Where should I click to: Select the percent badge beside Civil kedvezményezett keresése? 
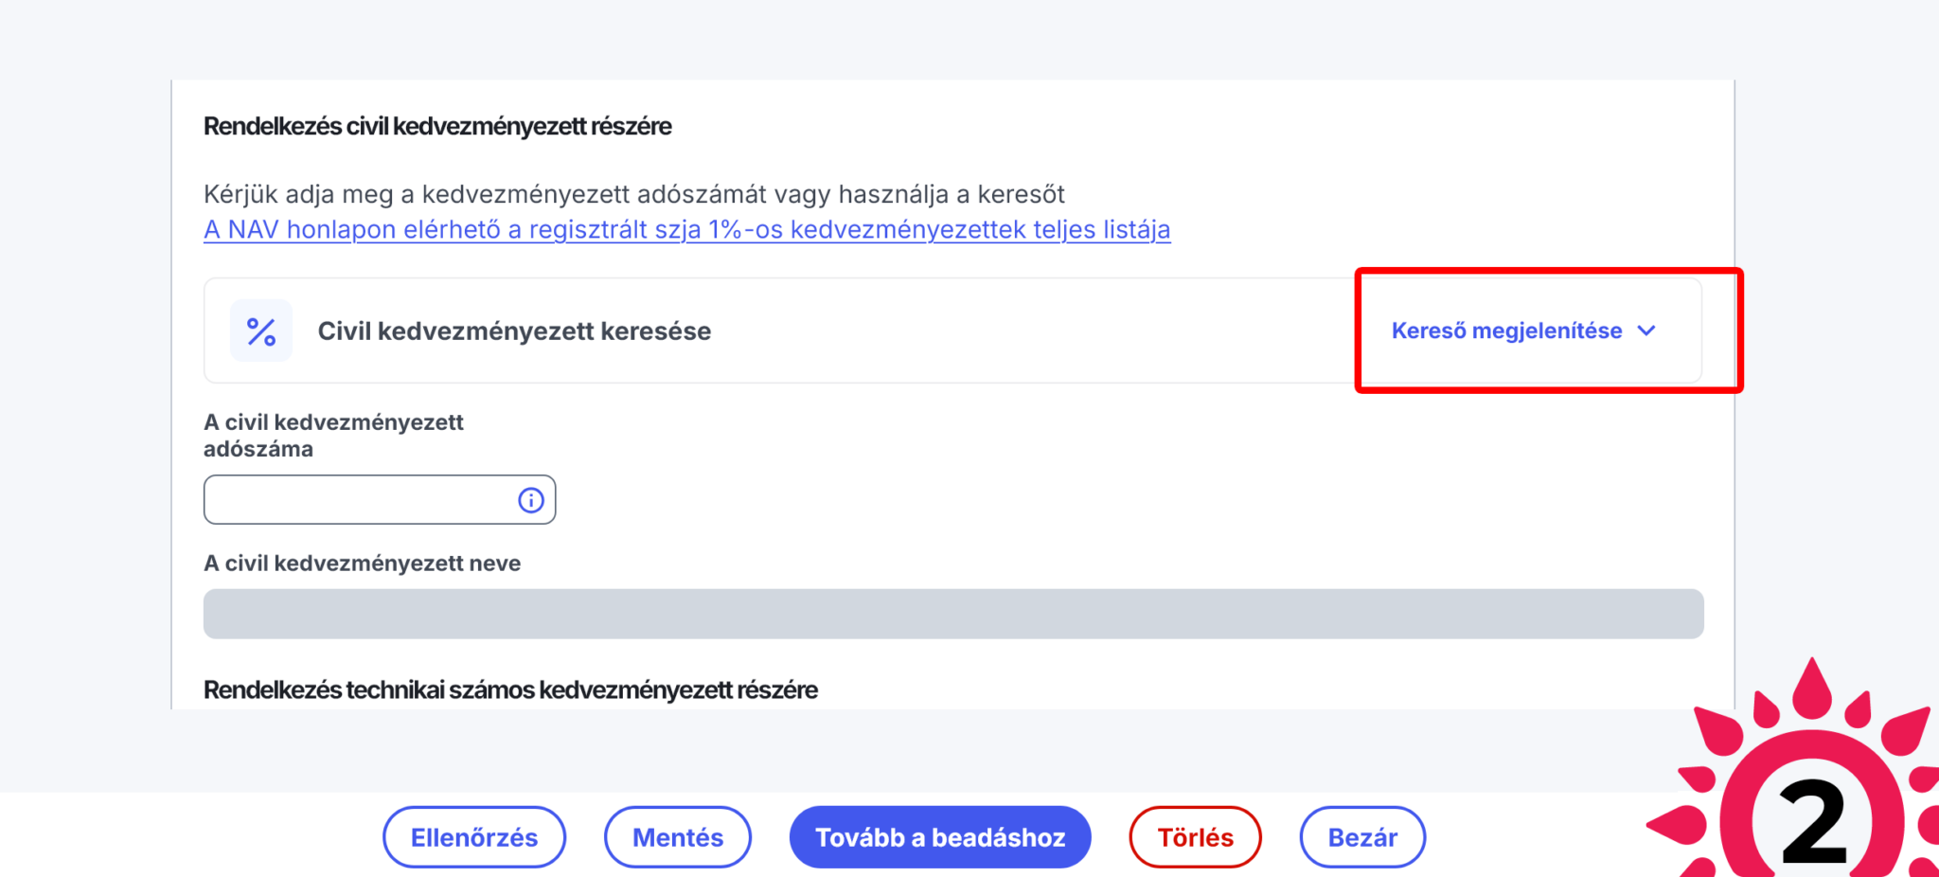tap(260, 330)
